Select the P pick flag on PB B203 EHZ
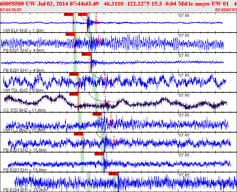237x192 pixels. coord(78,134)
